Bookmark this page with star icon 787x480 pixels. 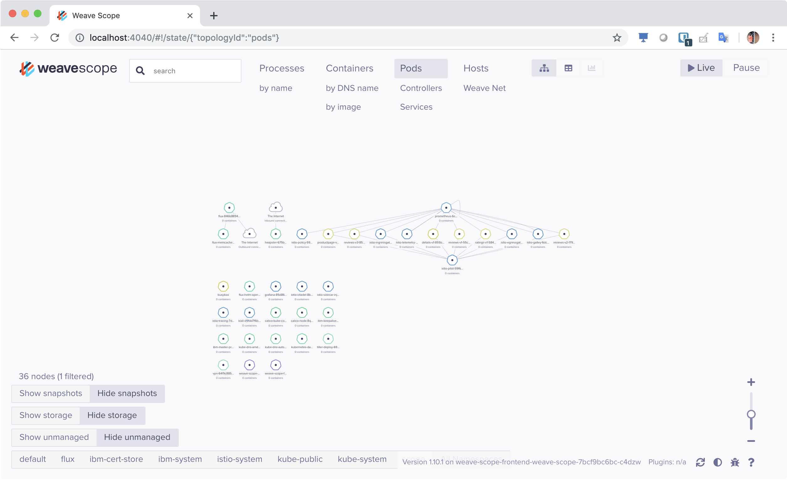pyautogui.click(x=617, y=38)
